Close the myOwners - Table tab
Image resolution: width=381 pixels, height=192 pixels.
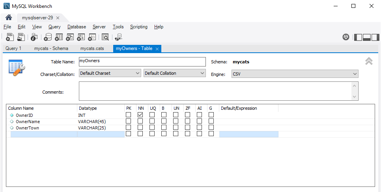[x=157, y=49]
